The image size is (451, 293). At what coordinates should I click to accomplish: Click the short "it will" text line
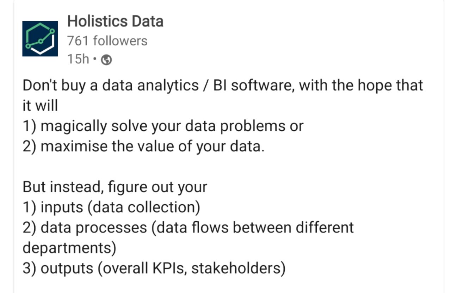coord(40,105)
